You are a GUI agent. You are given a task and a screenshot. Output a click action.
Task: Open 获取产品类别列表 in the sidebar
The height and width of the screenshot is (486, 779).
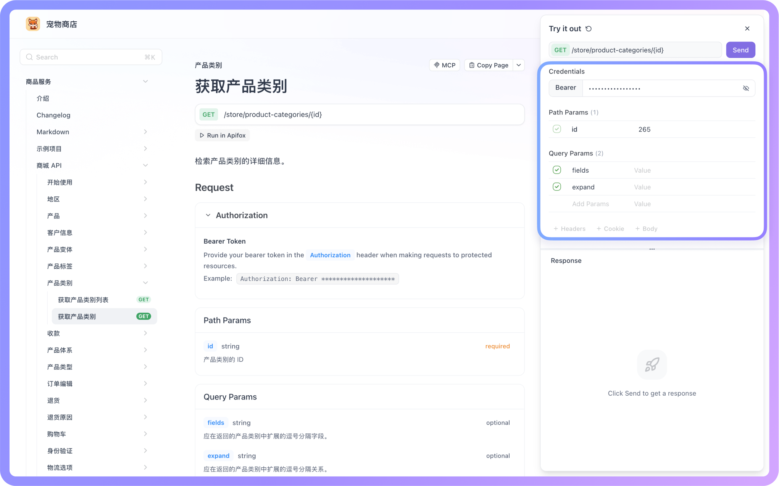[83, 300]
